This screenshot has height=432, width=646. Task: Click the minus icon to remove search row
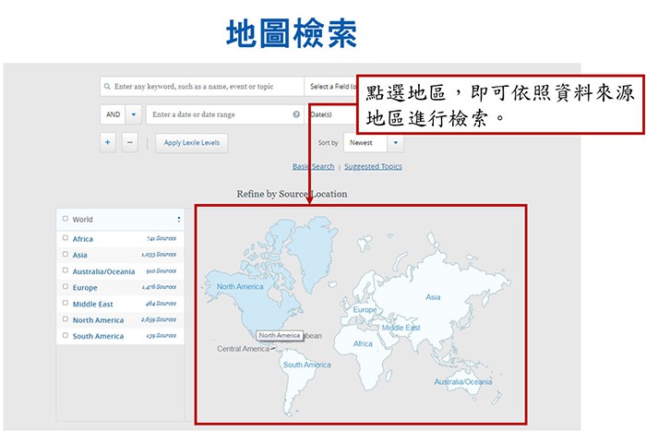click(129, 142)
